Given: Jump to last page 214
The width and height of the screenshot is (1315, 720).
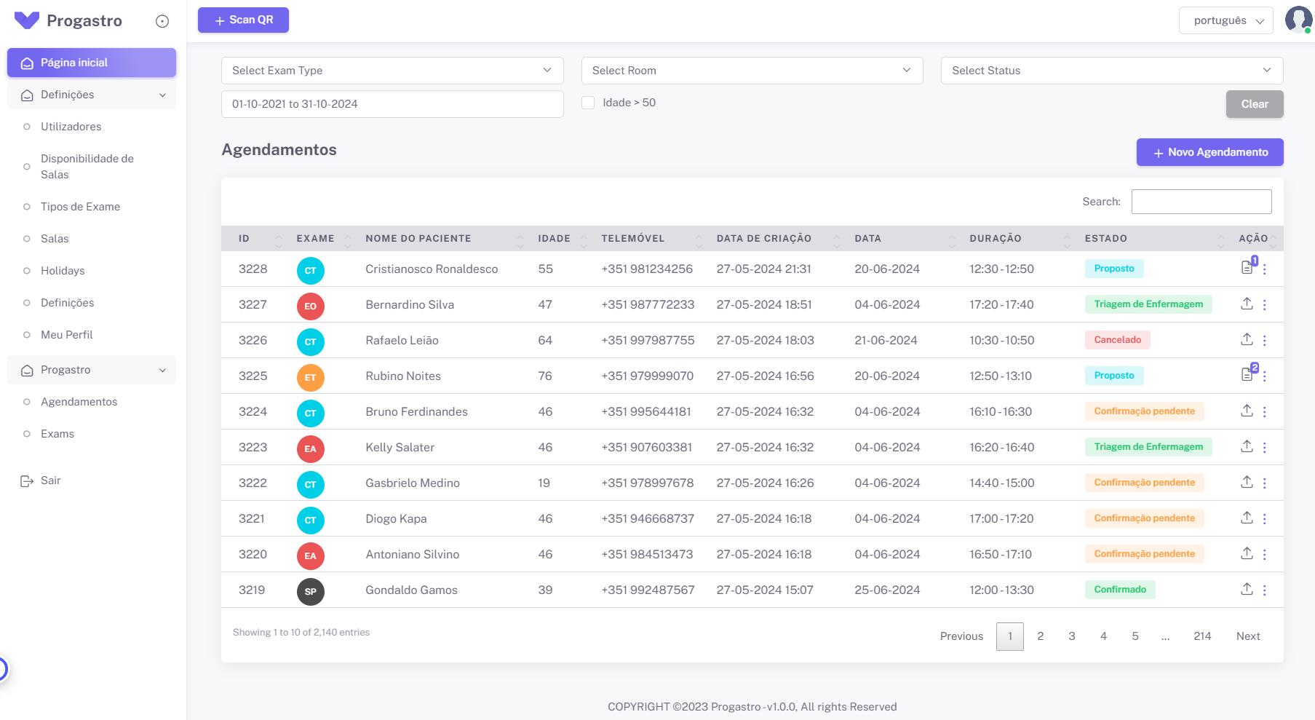Looking at the screenshot, I should pos(1202,636).
